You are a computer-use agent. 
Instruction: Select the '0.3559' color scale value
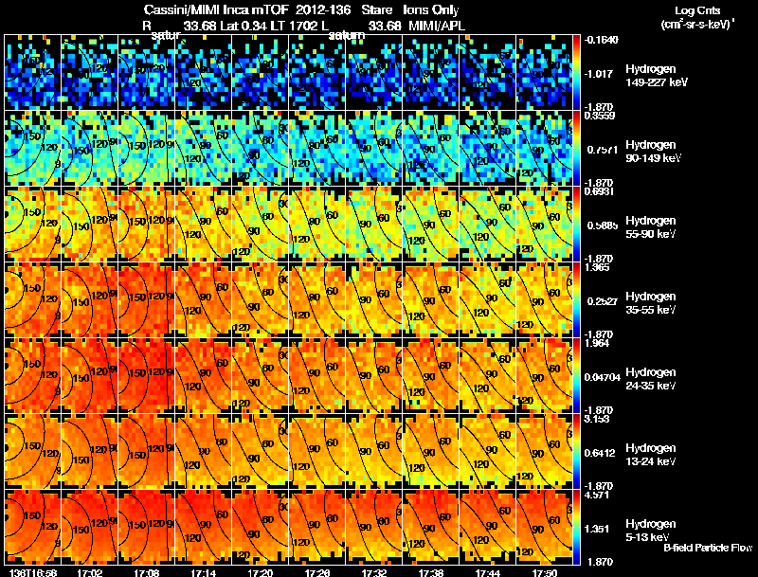click(x=600, y=116)
